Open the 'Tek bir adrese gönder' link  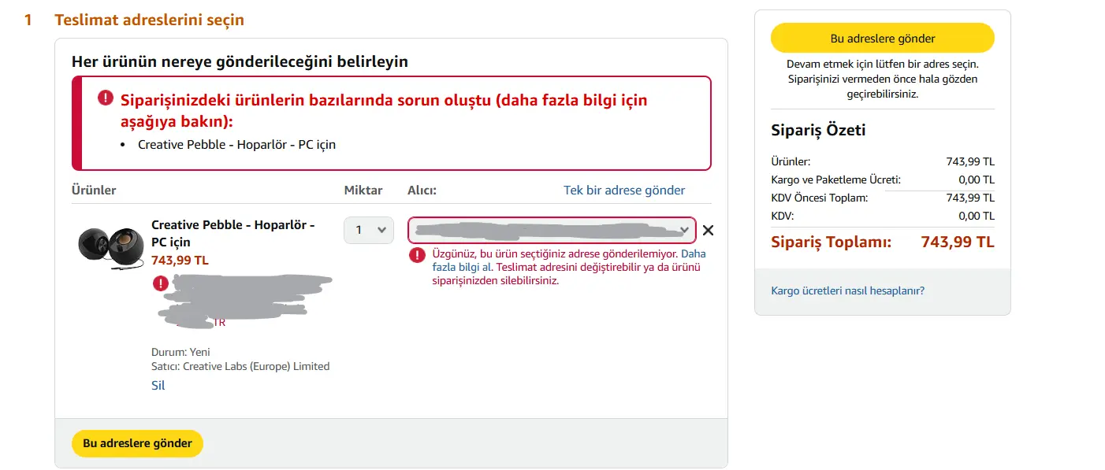tap(624, 190)
